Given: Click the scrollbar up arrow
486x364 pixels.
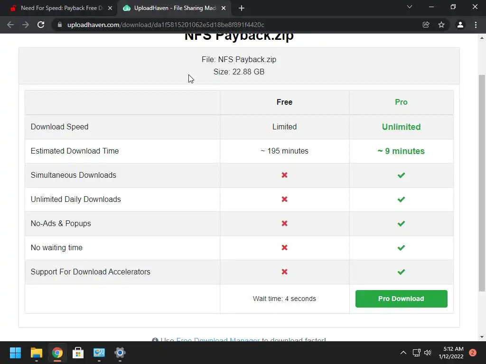Looking at the screenshot, I should pyautogui.click(x=482, y=38).
